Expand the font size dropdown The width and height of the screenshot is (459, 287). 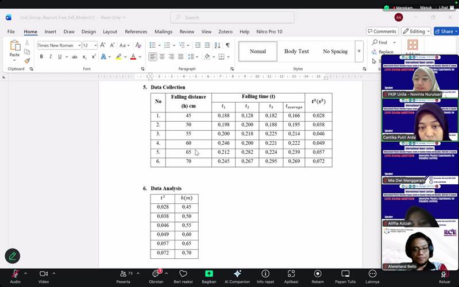point(95,45)
